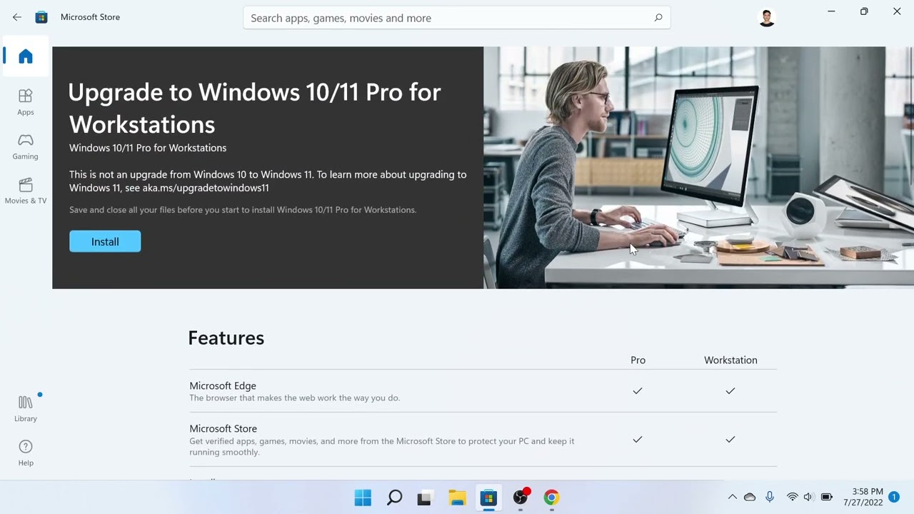Open Wi-Fi network tray icon
This screenshot has height=514, width=914.
coord(792,497)
